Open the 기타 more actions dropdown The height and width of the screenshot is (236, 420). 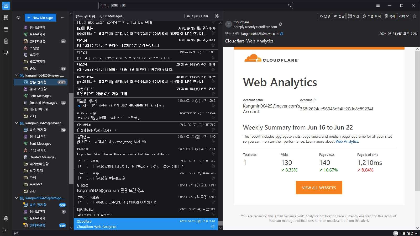(404, 16)
